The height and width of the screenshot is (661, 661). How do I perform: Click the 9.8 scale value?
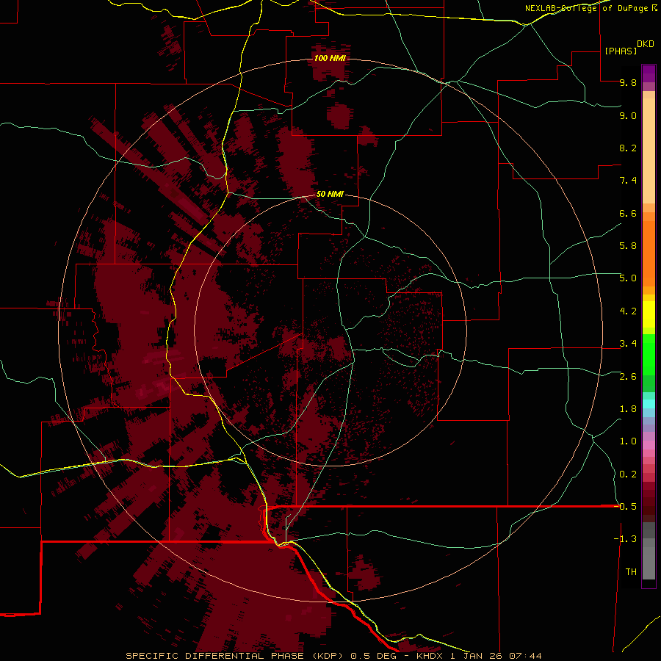pyautogui.click(x=628, y=83)
